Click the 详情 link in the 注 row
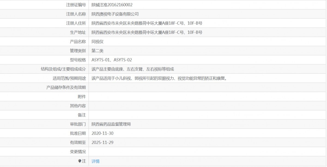The image size is (327, 167). [x=96, y=161]
